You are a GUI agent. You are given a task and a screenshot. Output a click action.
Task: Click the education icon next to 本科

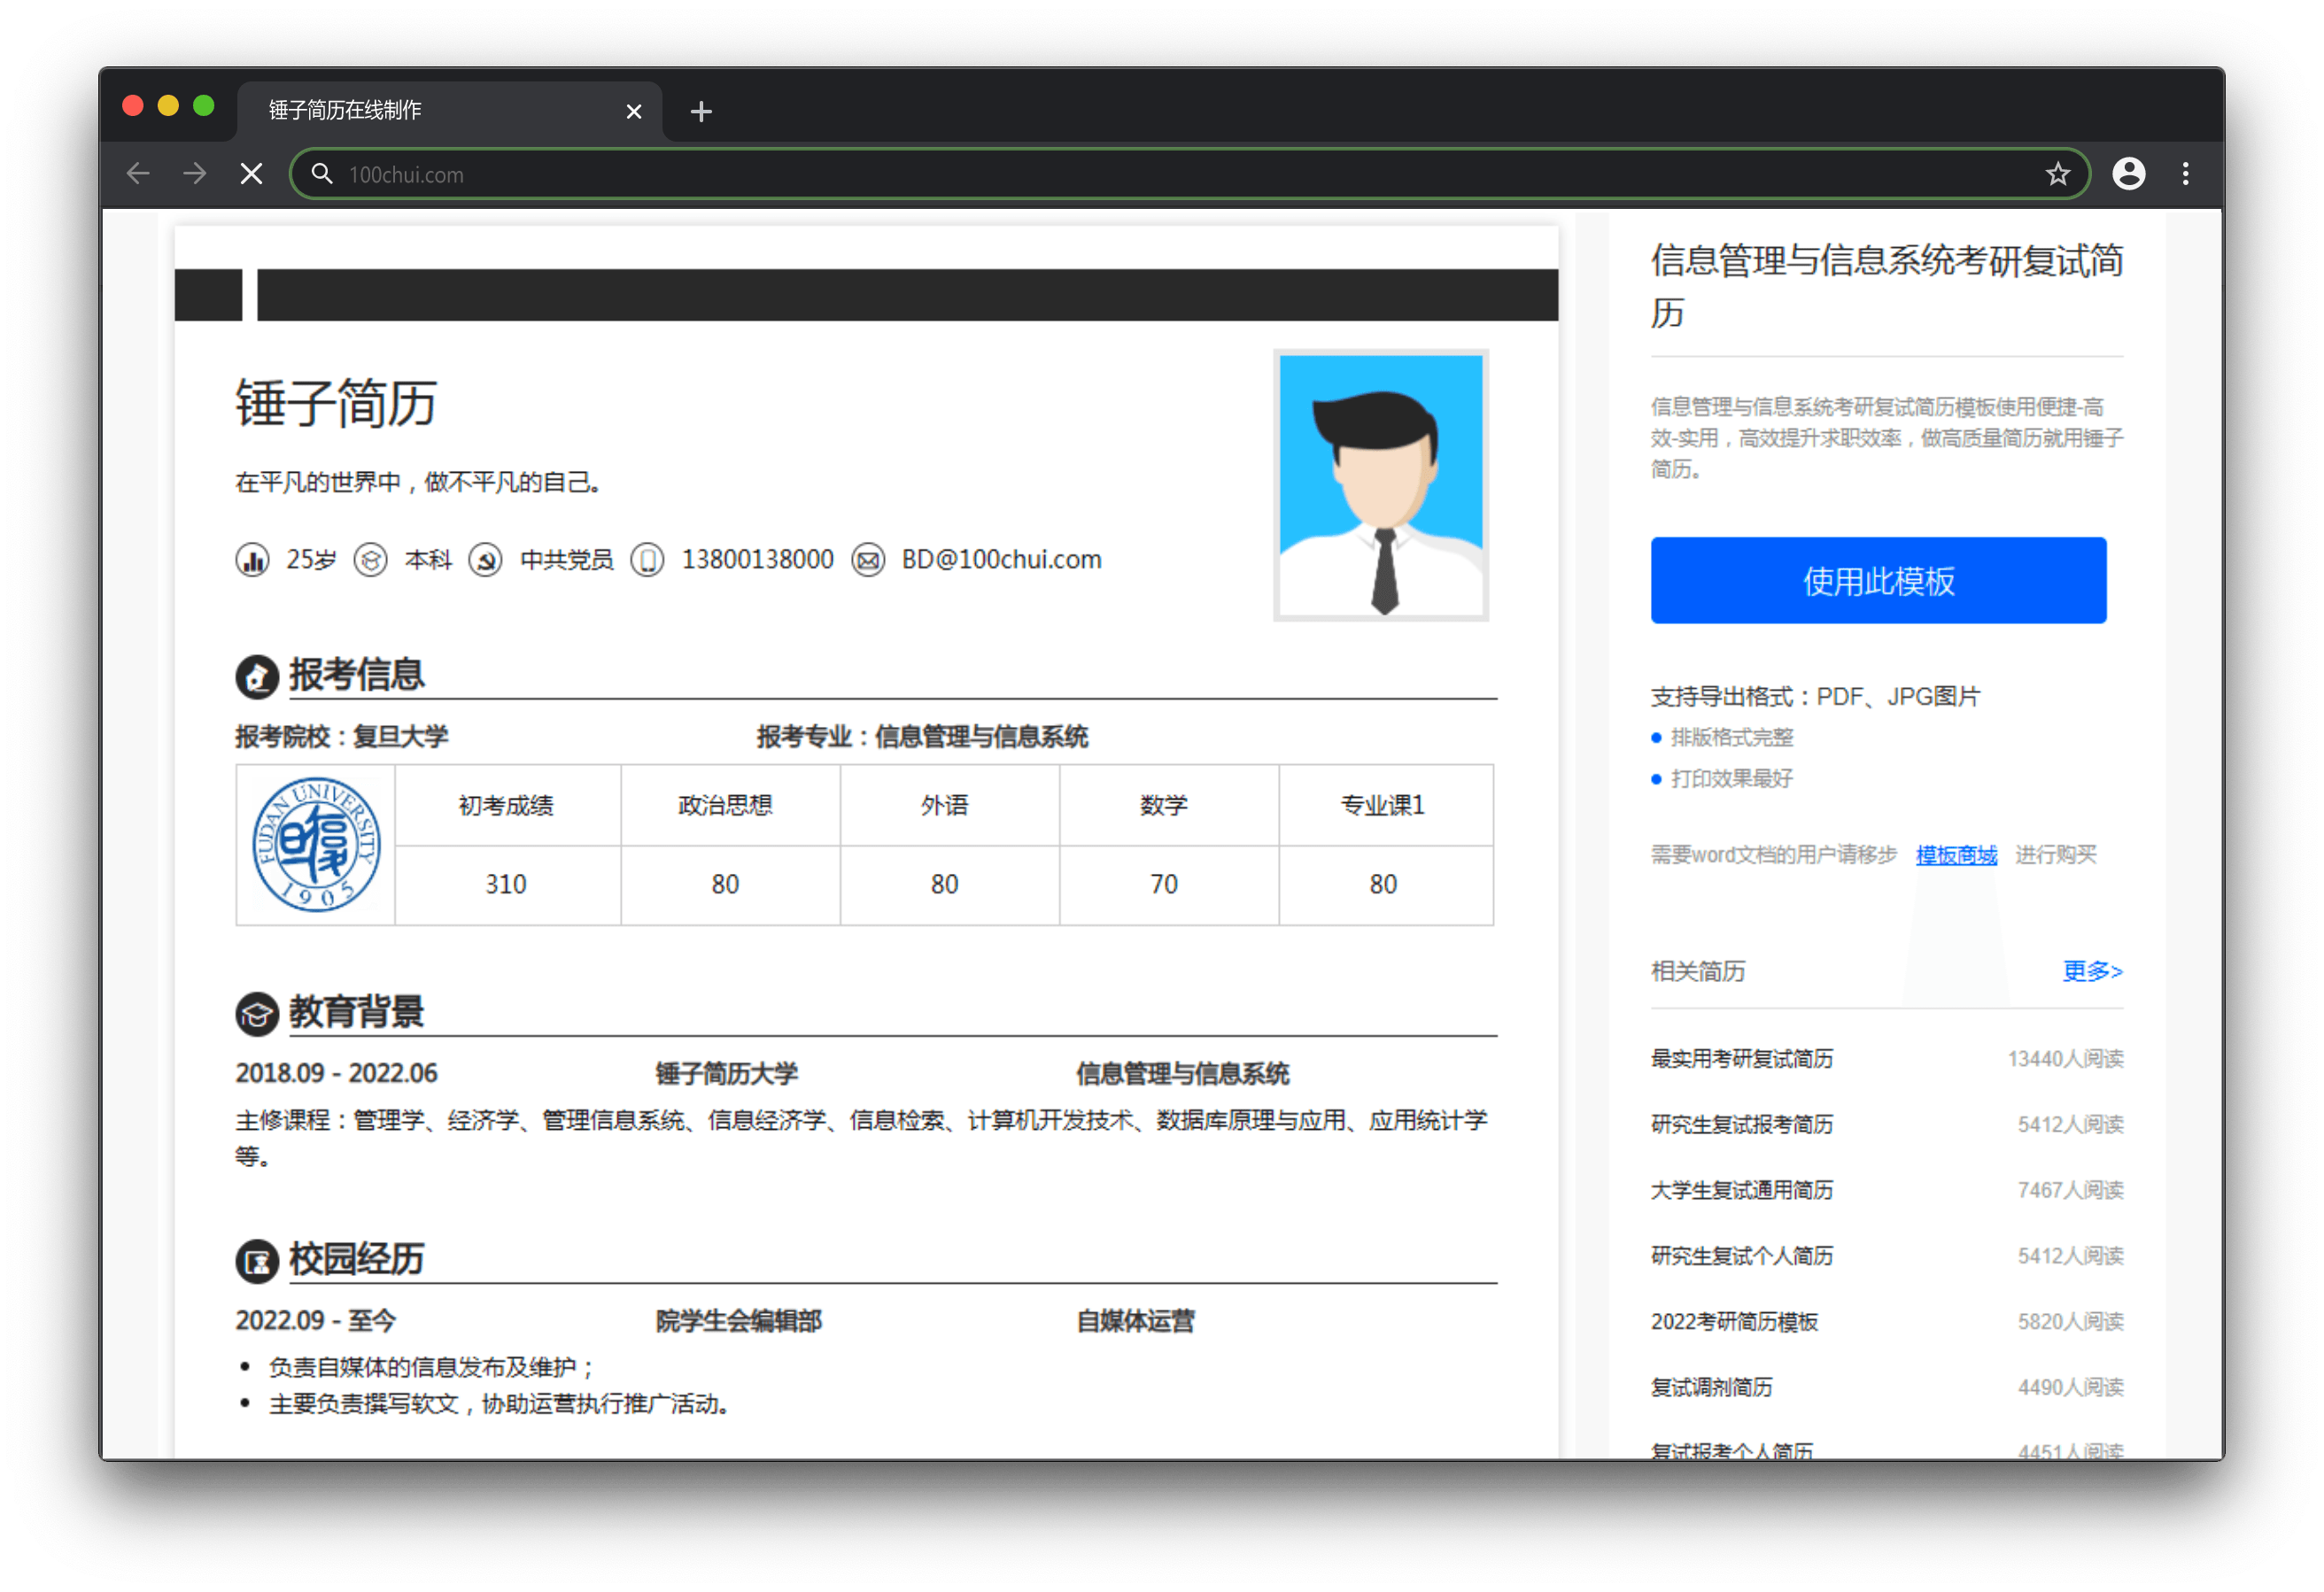[x=371, y=560]
